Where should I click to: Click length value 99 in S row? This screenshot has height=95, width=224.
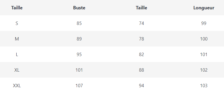point(204,23)
